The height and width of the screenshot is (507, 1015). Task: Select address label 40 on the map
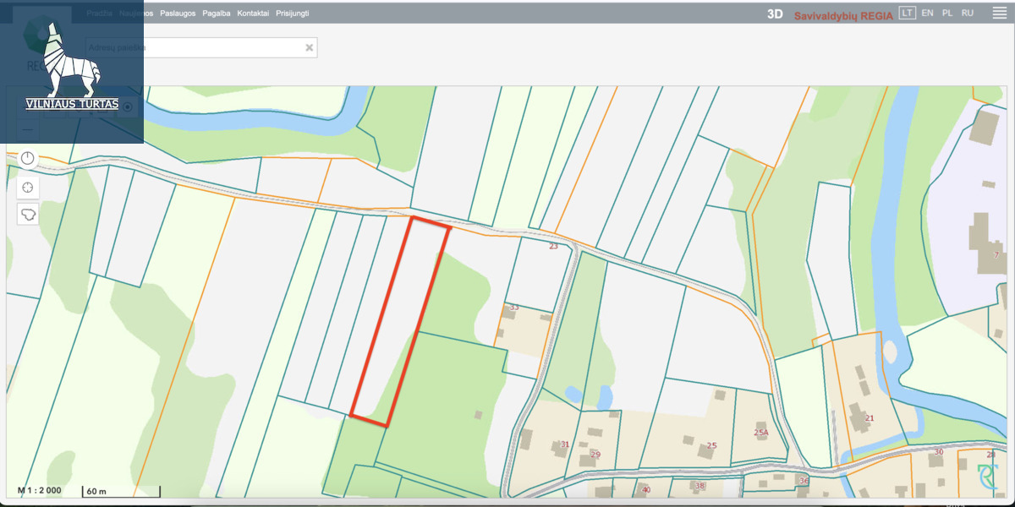pyautogui.click(x=646, y=489)
